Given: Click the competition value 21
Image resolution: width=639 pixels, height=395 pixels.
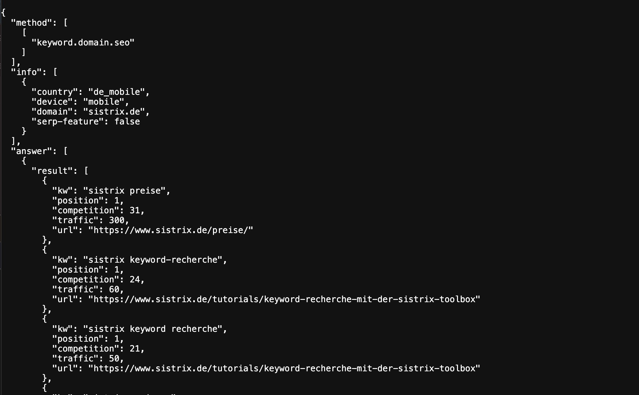Looking at the screenshot, I should [135, 349].
